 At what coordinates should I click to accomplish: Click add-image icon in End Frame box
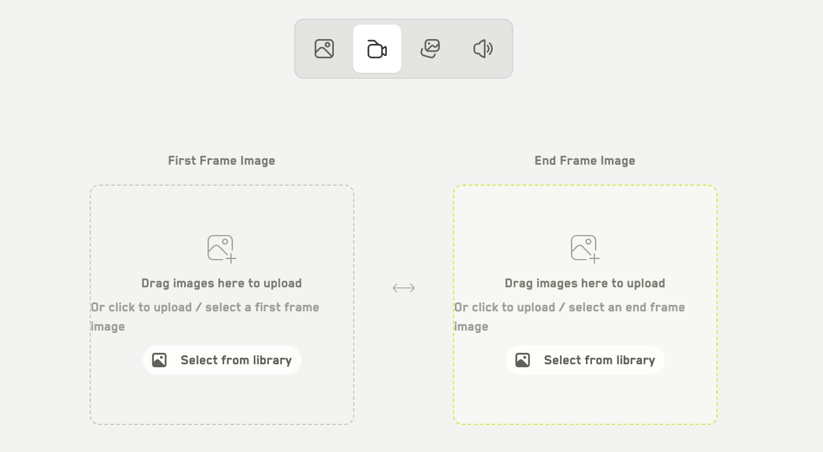[585, 249]
